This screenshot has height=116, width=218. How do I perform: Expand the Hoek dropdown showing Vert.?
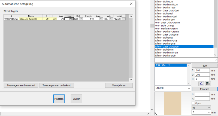[111, 19]
